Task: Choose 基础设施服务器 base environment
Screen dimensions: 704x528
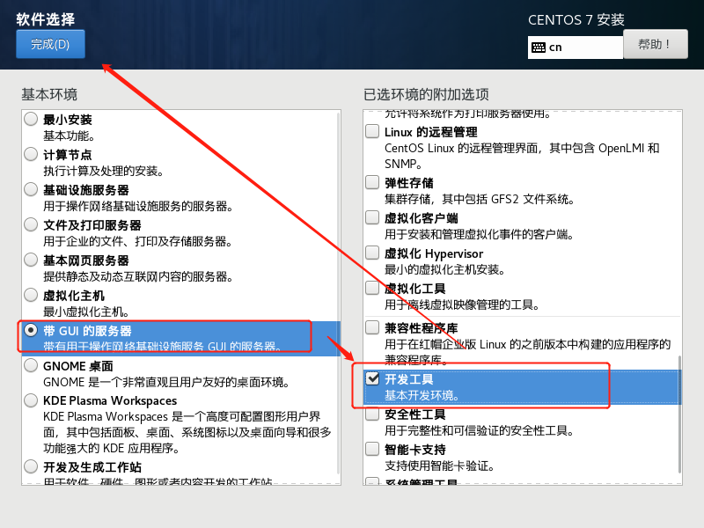Action: (x=31, y=189)
